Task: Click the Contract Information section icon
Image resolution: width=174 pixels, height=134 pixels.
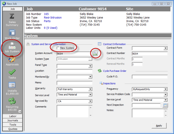Action: coord(100,44)
